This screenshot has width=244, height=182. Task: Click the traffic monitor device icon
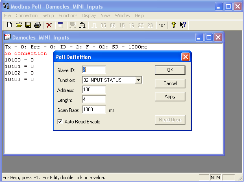82,25
